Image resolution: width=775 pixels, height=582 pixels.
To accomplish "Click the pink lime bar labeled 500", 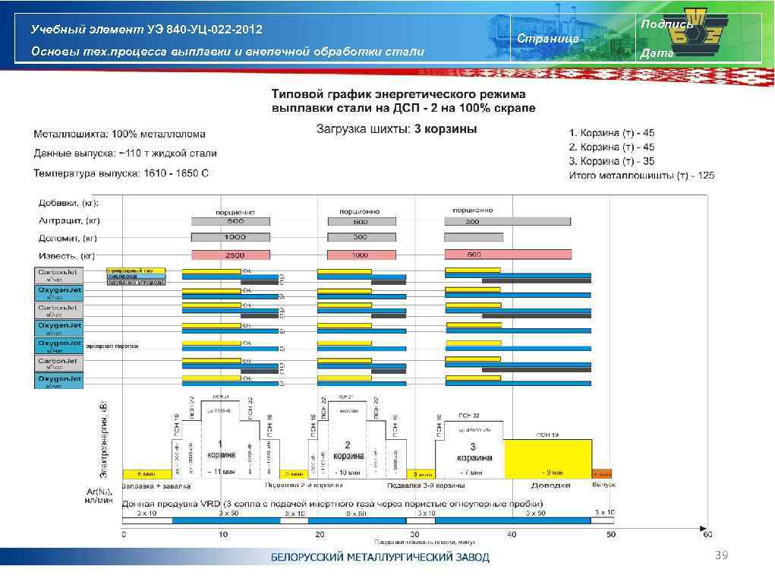I will pyautogui.click(x=508, y=255).
